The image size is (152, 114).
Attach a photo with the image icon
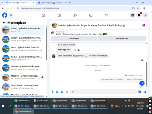click(x=57, y=92)
